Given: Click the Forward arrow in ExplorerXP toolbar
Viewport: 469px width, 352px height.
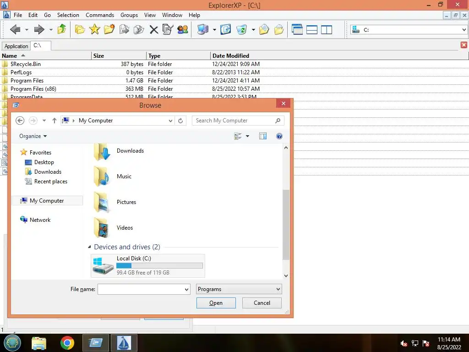Looking at the screenshot, I should 39,29.
